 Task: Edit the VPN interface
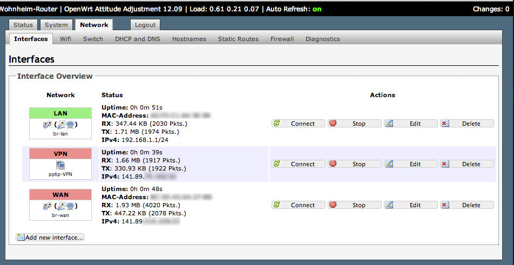click(x=411, y=164)
